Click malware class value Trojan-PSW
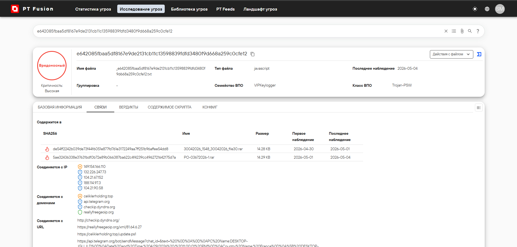517x247 pixels. [402, 85]
